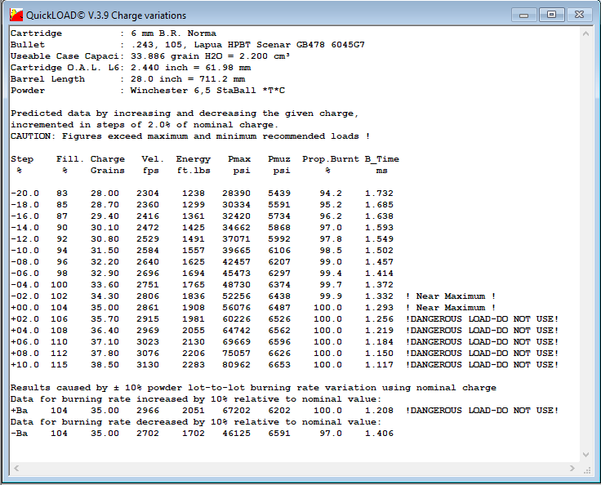
Task: Click the 'Pmax' column header
Action: (x=238, y=159)
